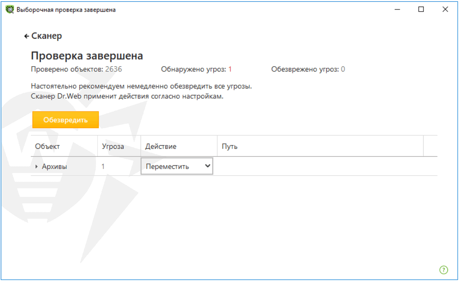Click the red detected threats number
The height and width of the screenshot is (282, 460).
tap(230, 69)
